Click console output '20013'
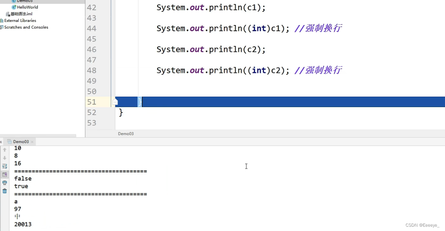445x231 pixels. click(x=23, y=225)
